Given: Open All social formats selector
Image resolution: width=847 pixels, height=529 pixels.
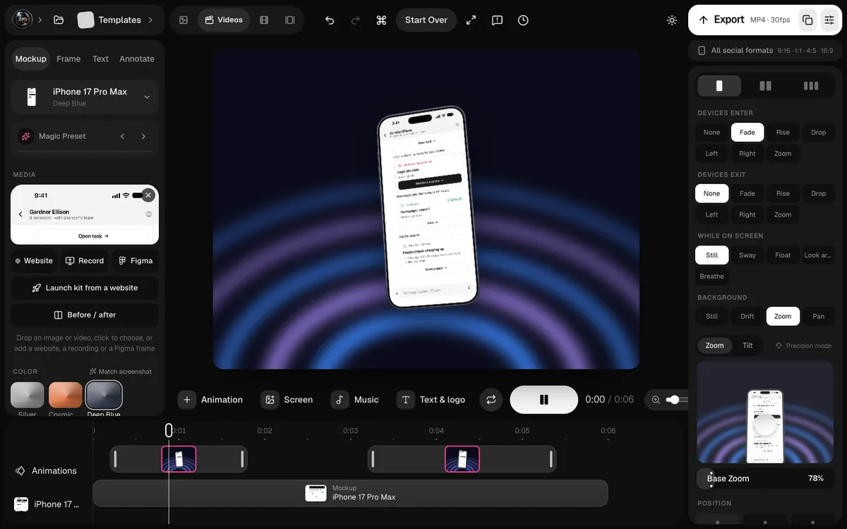Looking at the screenshot, I should click(766, 51).
